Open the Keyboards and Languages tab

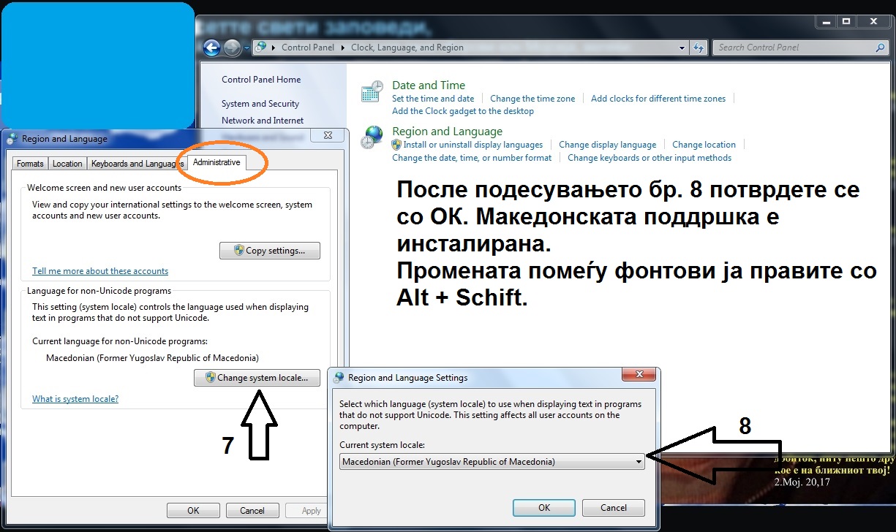click(x=137, y=164)
